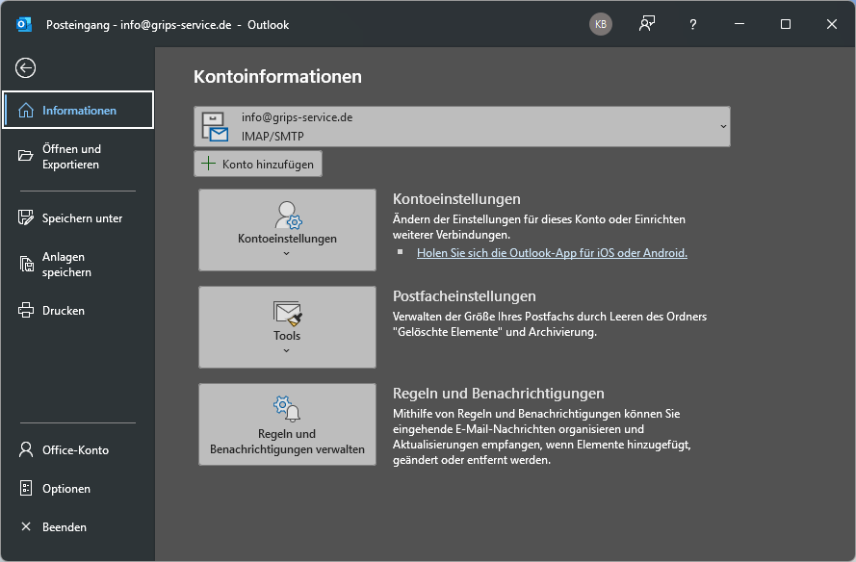Expand the info@grips-service.de account dropdown

(462, 127)
